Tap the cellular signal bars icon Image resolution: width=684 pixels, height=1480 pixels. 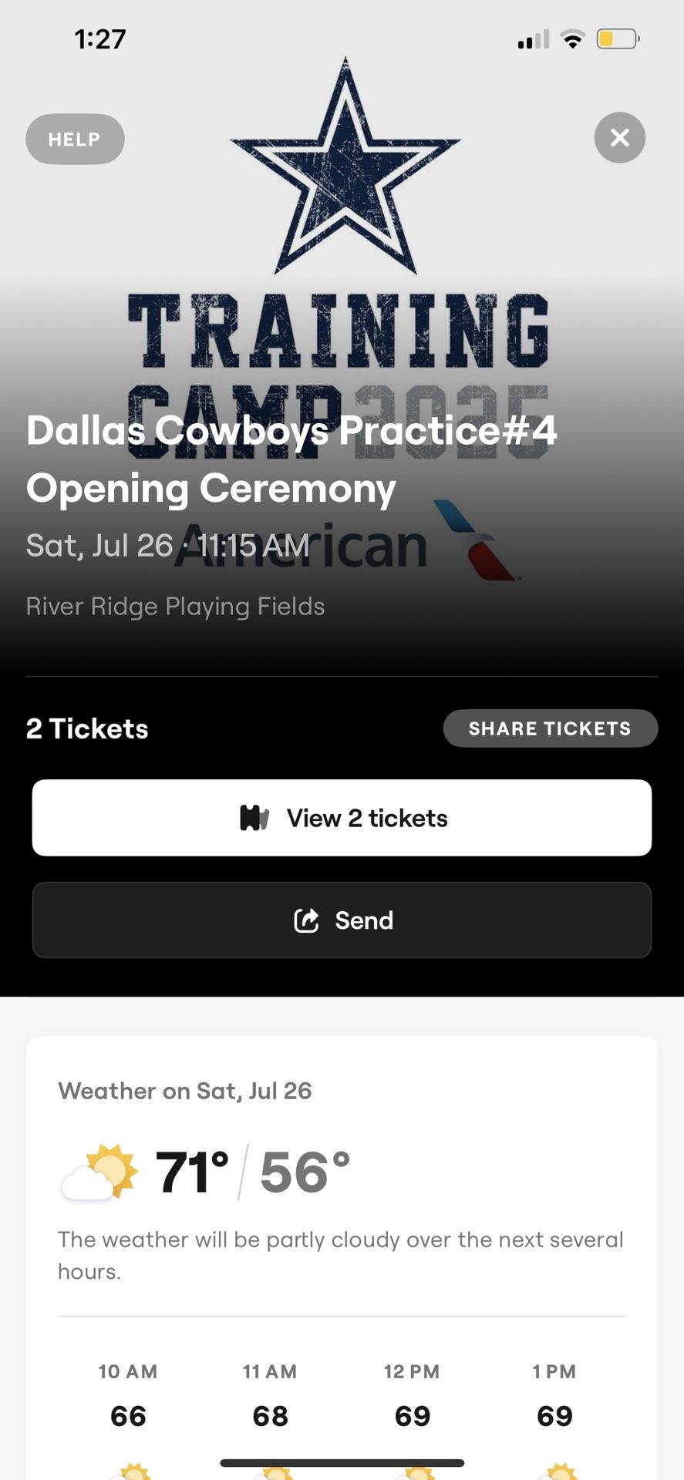pos(533,39)
